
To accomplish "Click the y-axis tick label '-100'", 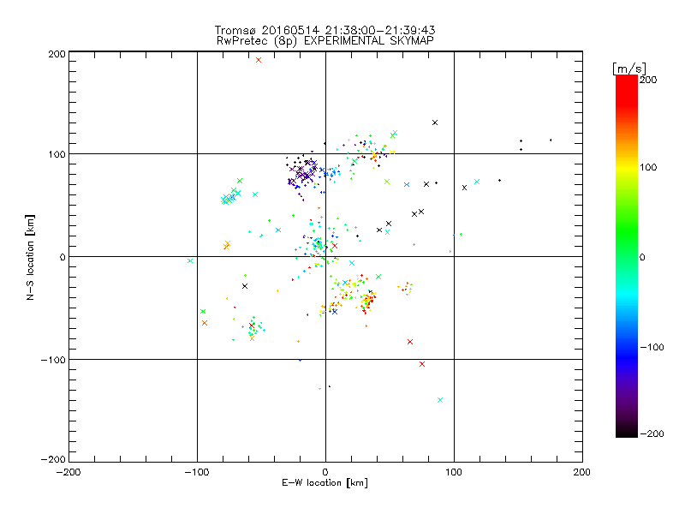I will (53, 360).
